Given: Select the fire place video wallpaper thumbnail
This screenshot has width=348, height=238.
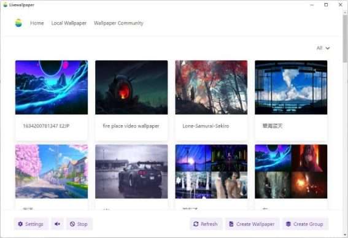Looking at the screenshot, I should coord(131,87).
